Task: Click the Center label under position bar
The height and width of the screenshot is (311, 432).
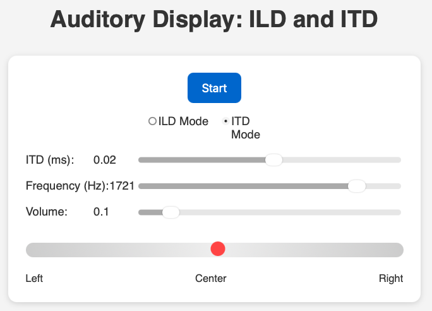Action: tap(211, 279)
